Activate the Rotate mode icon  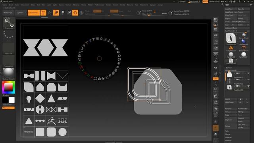click(x=69, y=13)
